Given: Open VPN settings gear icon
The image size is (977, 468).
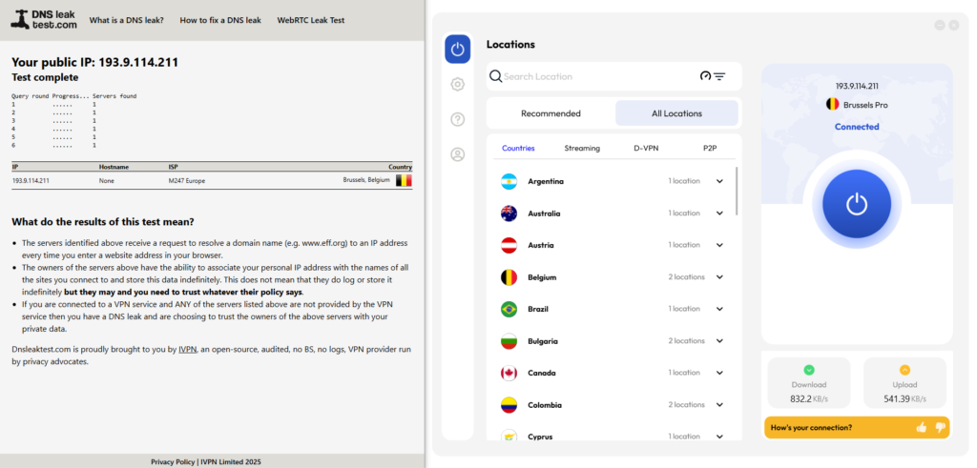Looking at the screenshot, I should pos(457,84).
